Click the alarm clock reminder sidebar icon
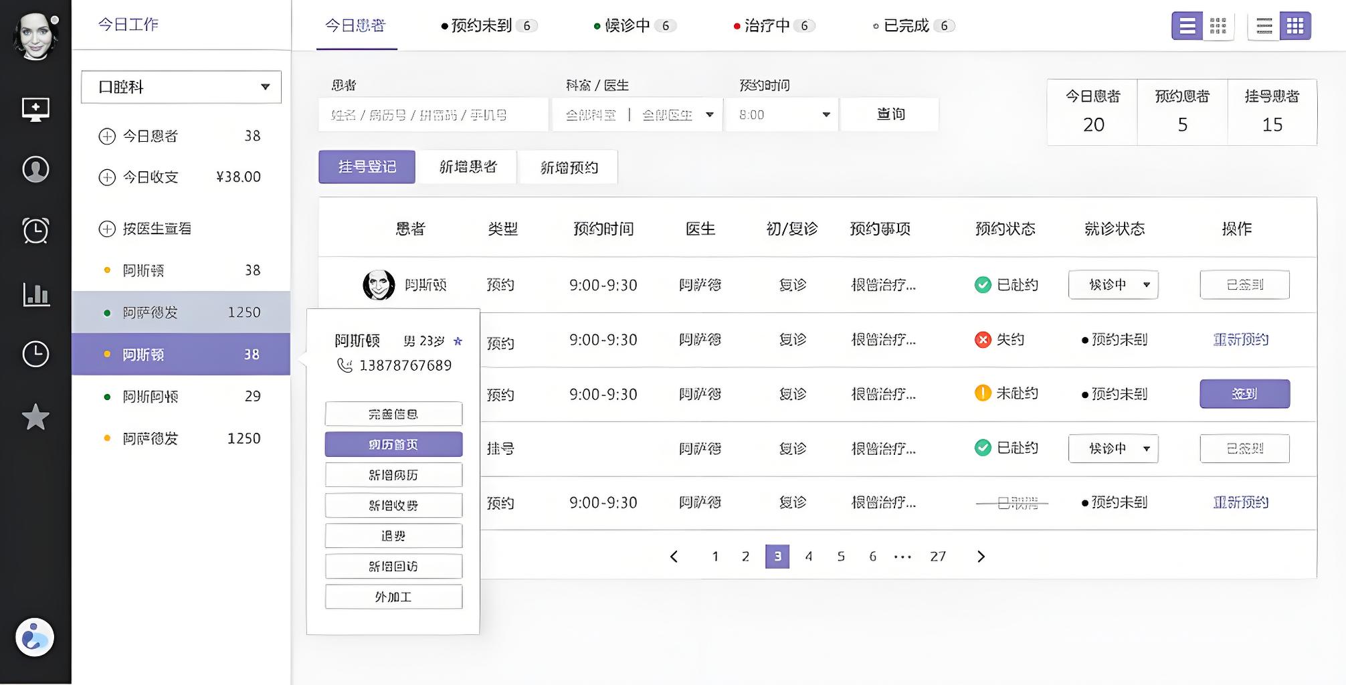Image resolution: width=1346 pixels, height=685 pixels. [35, 230]
